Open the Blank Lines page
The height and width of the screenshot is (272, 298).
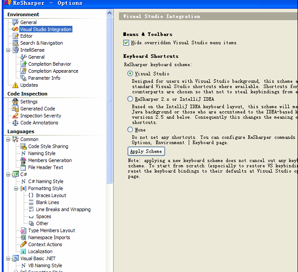[47, 202]
